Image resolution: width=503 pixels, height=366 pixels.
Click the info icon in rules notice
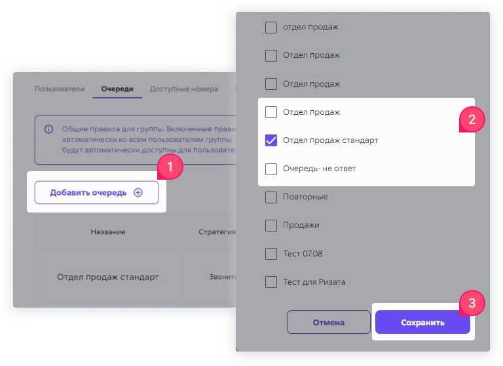point(48,129)
